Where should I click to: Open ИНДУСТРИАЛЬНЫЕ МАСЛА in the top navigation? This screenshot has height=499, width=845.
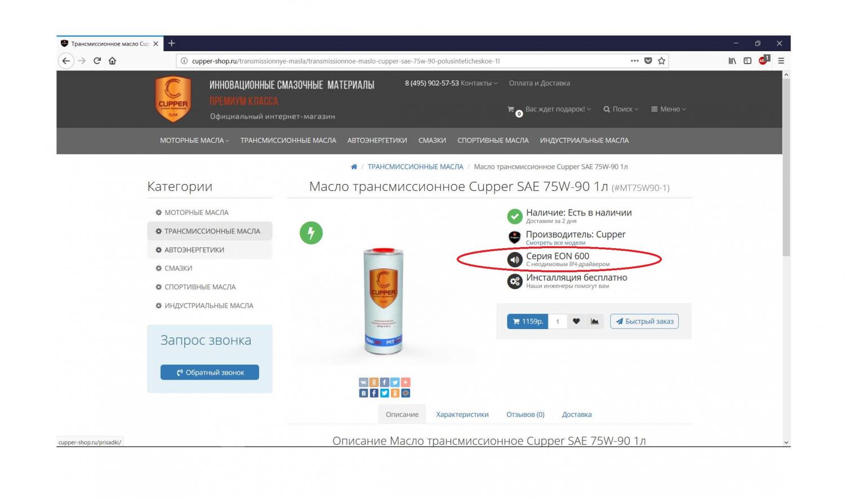[584, 141]
